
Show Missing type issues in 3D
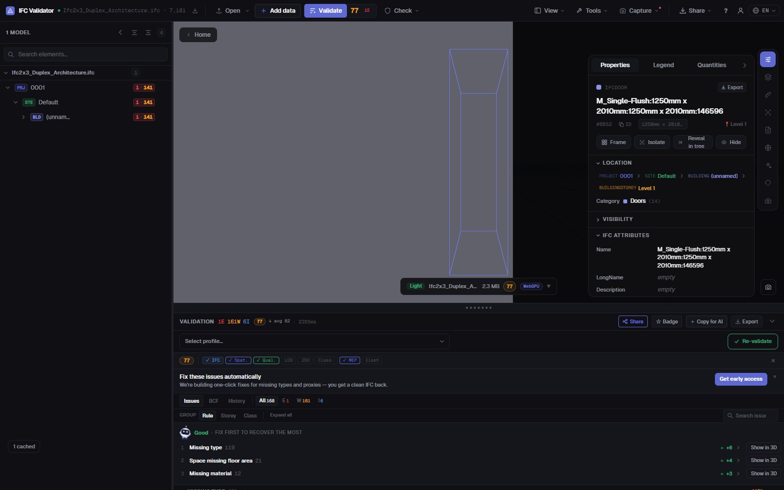coord(763,448)
